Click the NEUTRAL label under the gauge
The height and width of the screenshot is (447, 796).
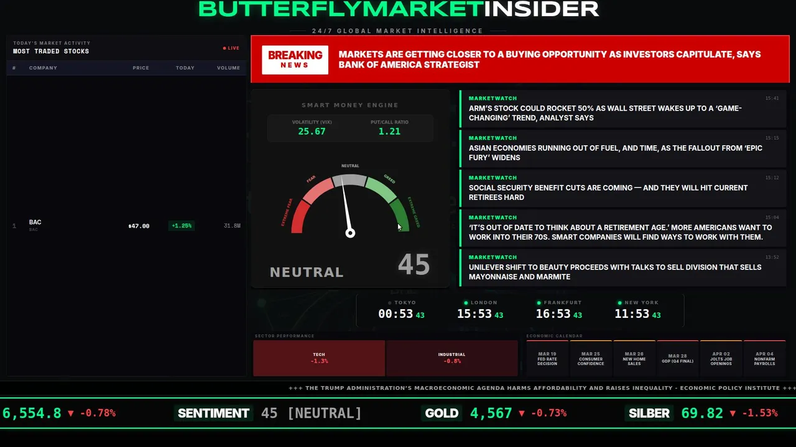coord(307,272)
